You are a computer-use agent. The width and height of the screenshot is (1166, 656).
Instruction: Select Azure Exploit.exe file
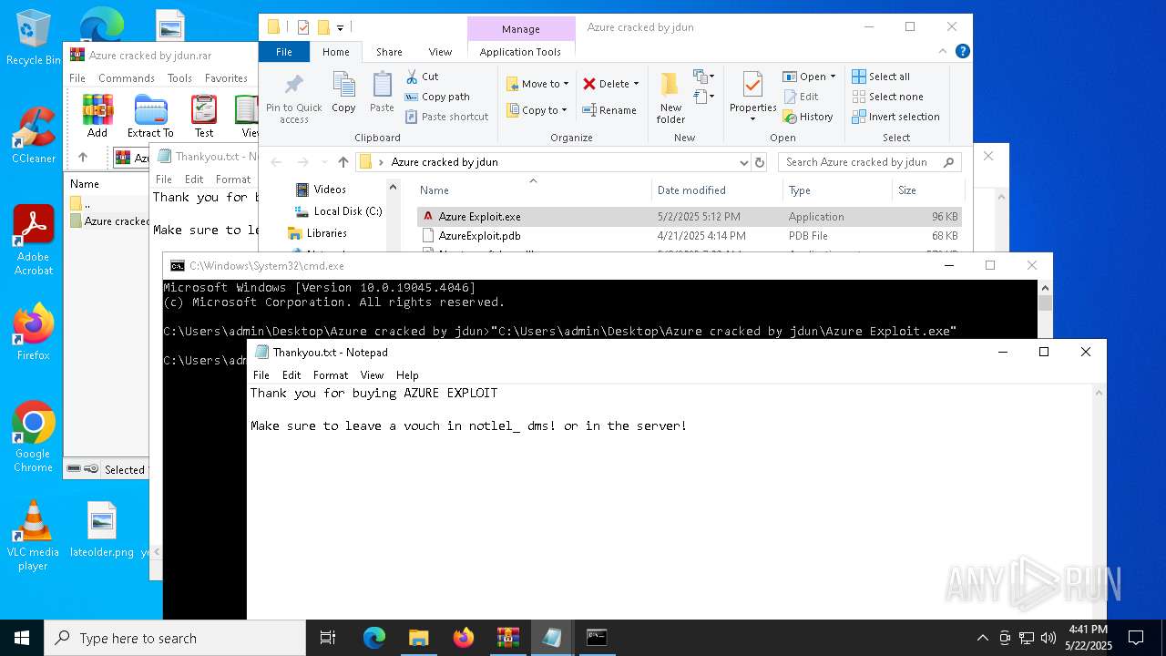(x=690, y=217)
